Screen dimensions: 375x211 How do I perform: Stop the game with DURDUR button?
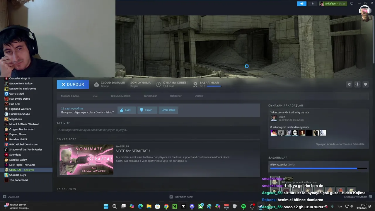pos(73,84)
